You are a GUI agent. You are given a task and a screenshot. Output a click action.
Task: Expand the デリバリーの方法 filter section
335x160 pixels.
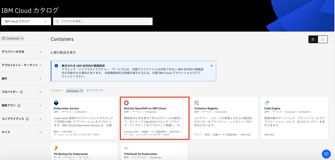point(22,52)
